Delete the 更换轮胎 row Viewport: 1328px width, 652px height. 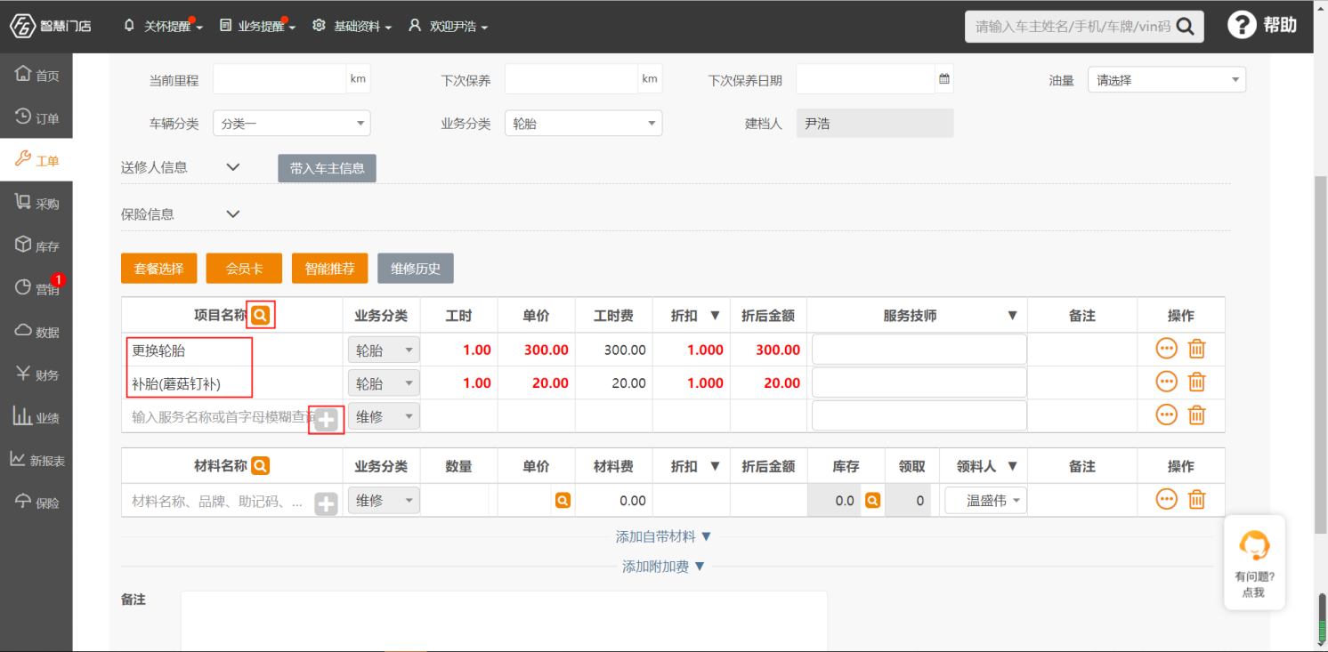(1197, 349)
